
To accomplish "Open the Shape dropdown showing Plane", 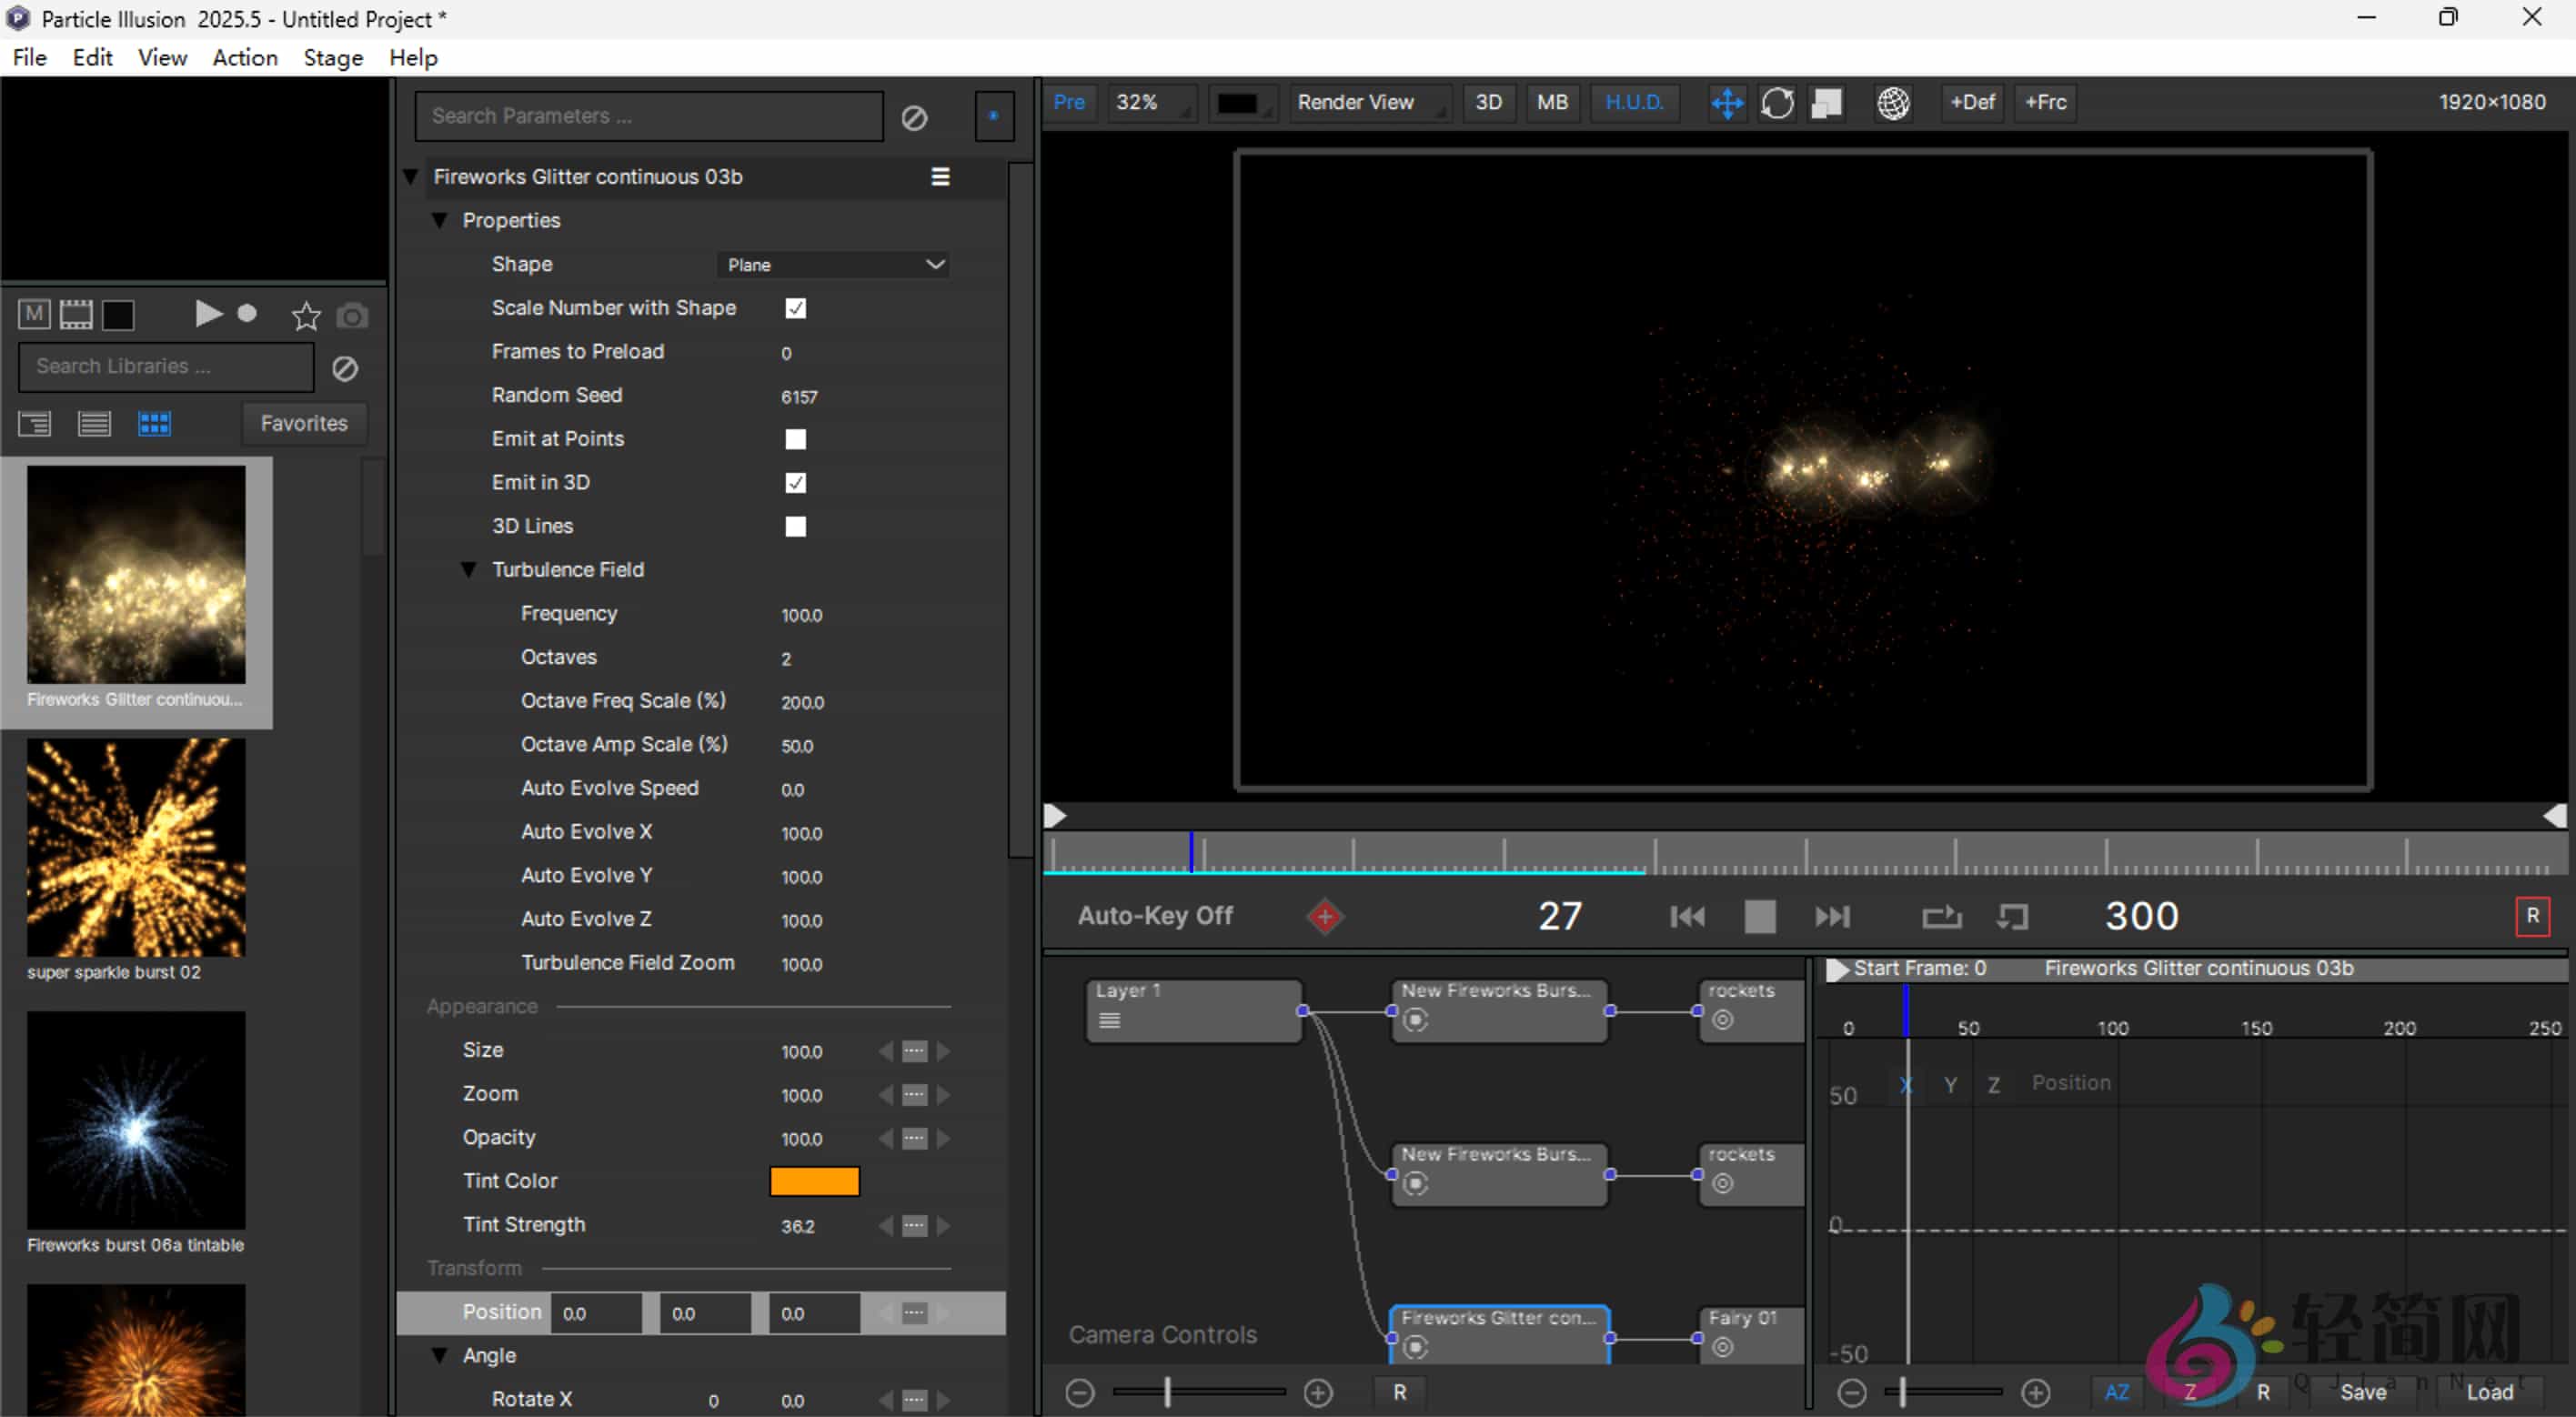I will (x=833, y=264).
